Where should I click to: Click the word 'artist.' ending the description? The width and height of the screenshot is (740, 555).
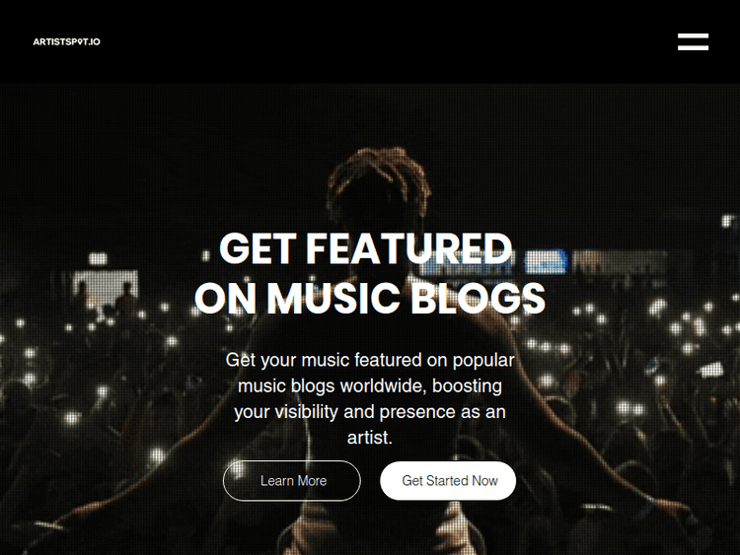370,438
